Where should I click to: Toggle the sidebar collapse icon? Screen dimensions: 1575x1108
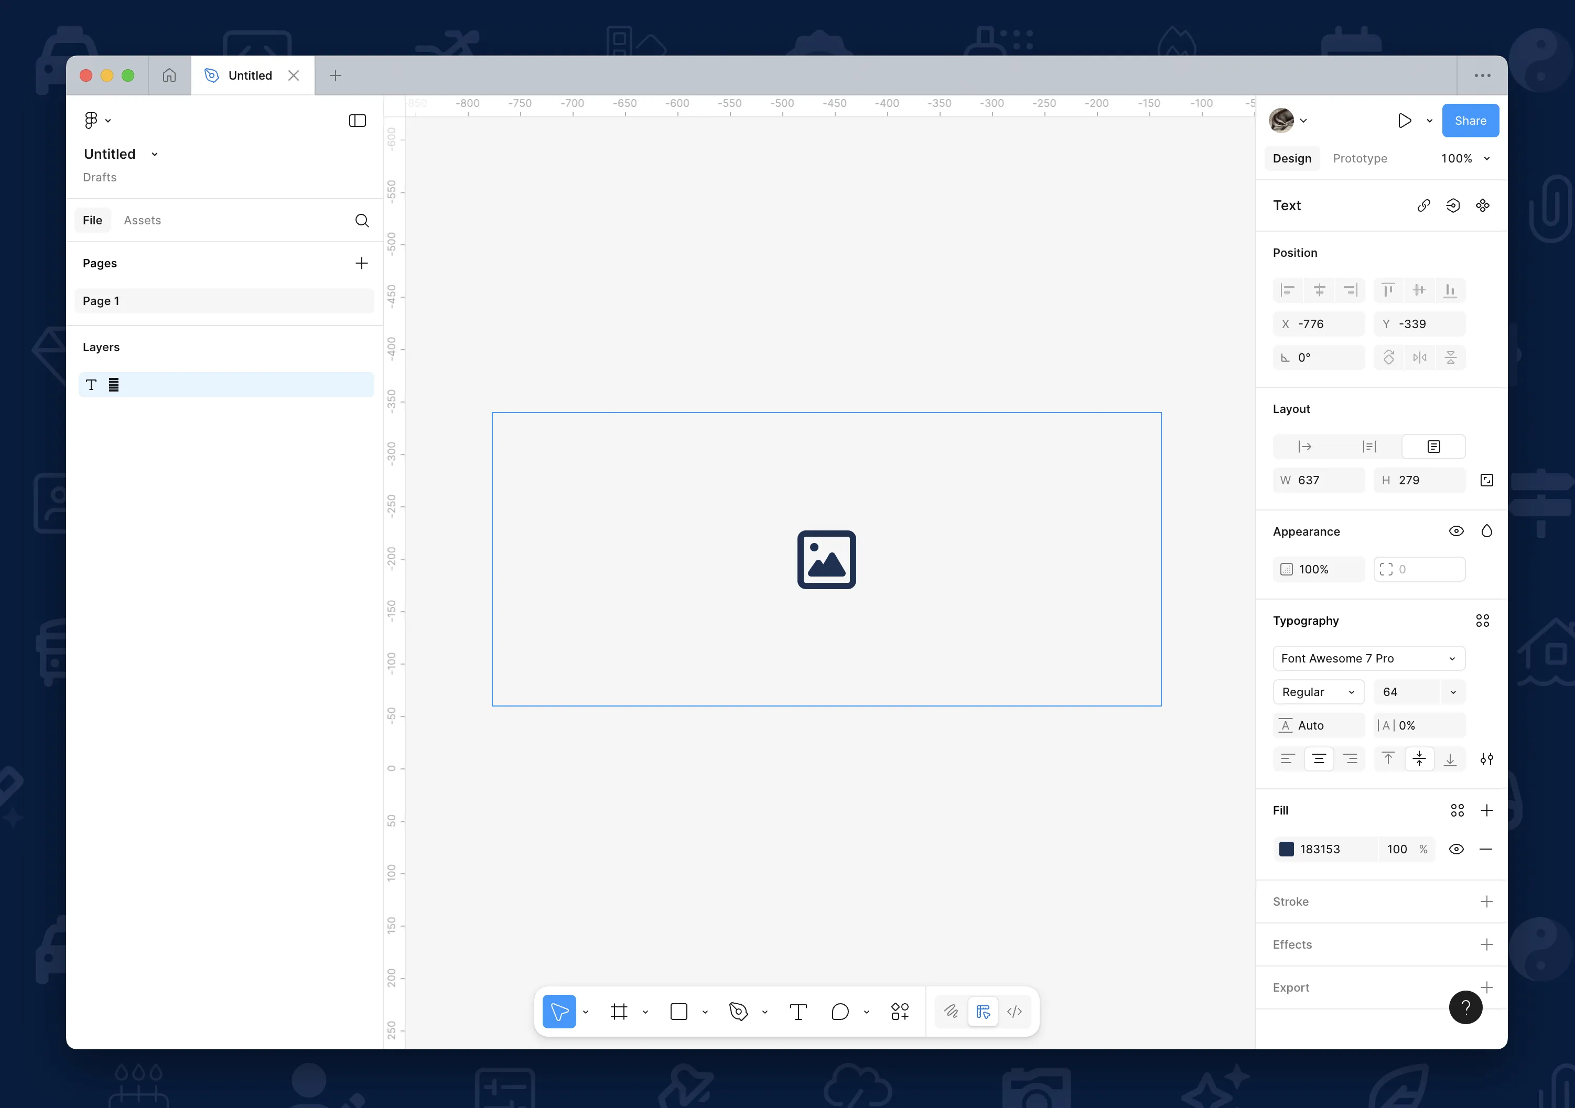pos(358,121)
